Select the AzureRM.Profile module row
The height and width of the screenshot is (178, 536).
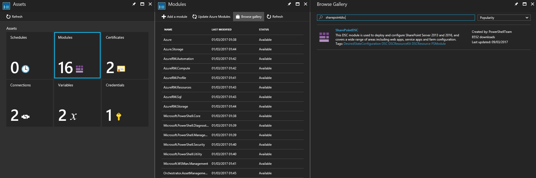(x=233, y=78)
